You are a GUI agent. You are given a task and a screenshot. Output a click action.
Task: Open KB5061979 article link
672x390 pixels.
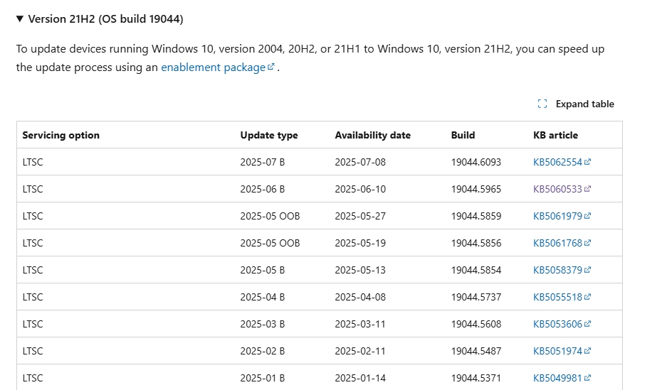[562, 216]
